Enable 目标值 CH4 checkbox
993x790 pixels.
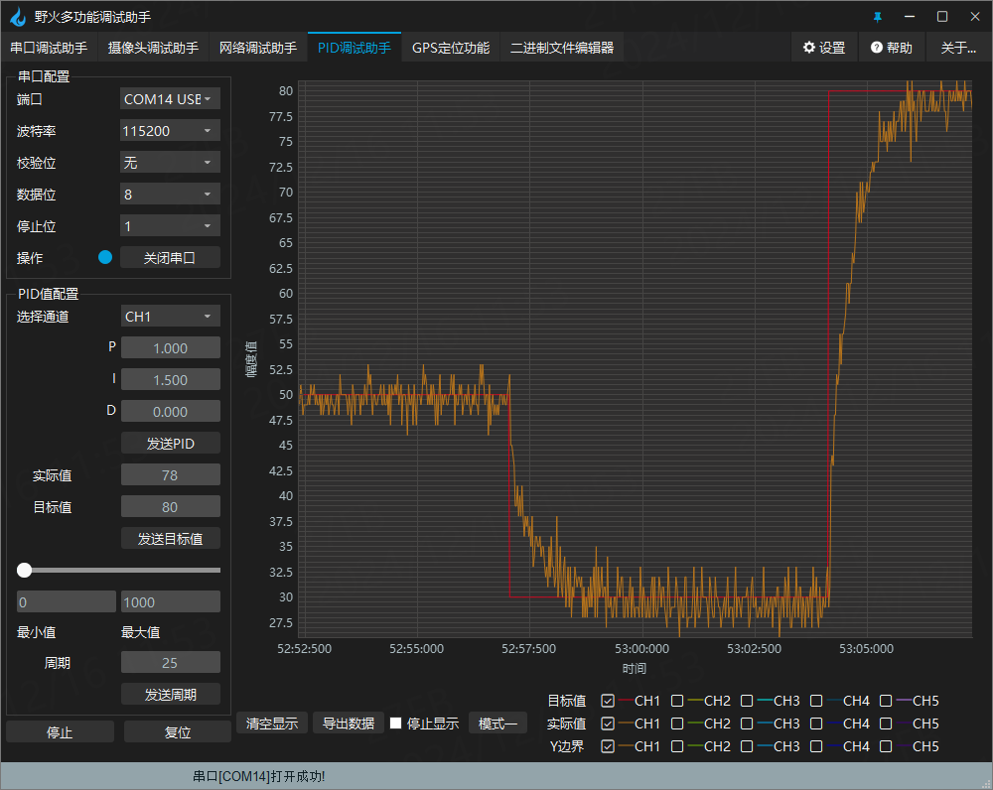[816, 700]
